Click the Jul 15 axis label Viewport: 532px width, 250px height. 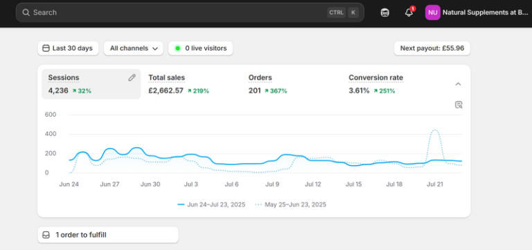coord(353,184)
